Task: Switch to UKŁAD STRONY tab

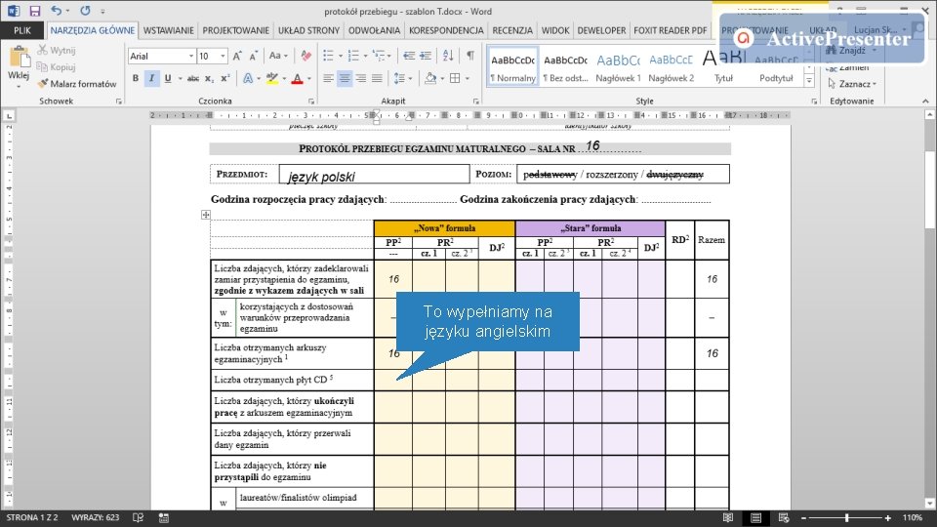Action: [x=308, y=30]
